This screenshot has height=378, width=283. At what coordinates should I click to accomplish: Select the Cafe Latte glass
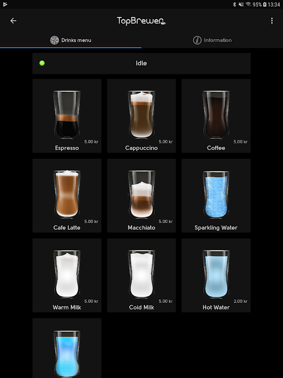[x=67, y=195]
